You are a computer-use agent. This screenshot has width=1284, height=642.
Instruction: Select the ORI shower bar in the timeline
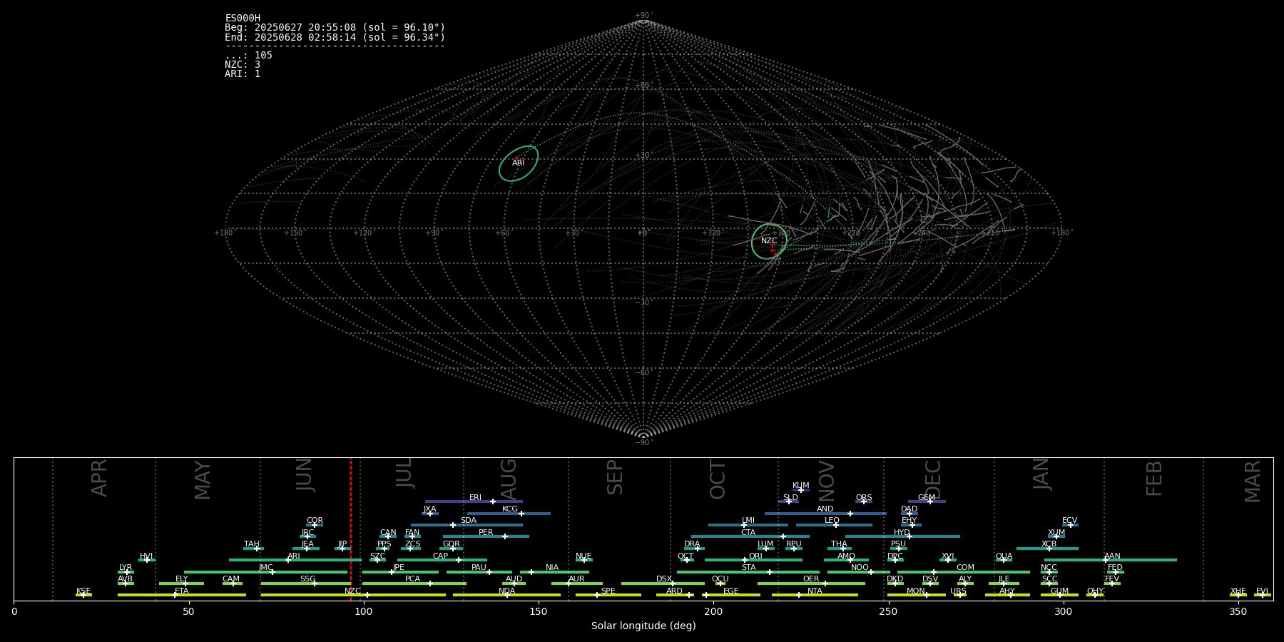pos(753,560)
